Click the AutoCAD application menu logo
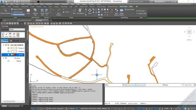 [2, 2]
